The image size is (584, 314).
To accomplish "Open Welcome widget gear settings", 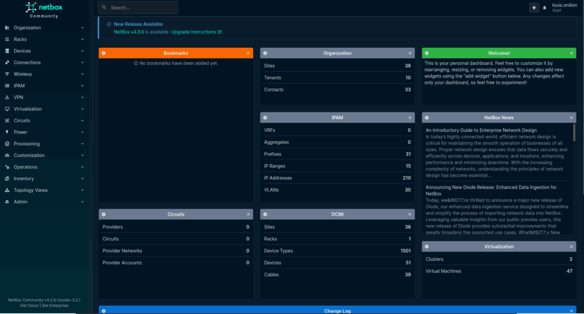I will (427, 53).
